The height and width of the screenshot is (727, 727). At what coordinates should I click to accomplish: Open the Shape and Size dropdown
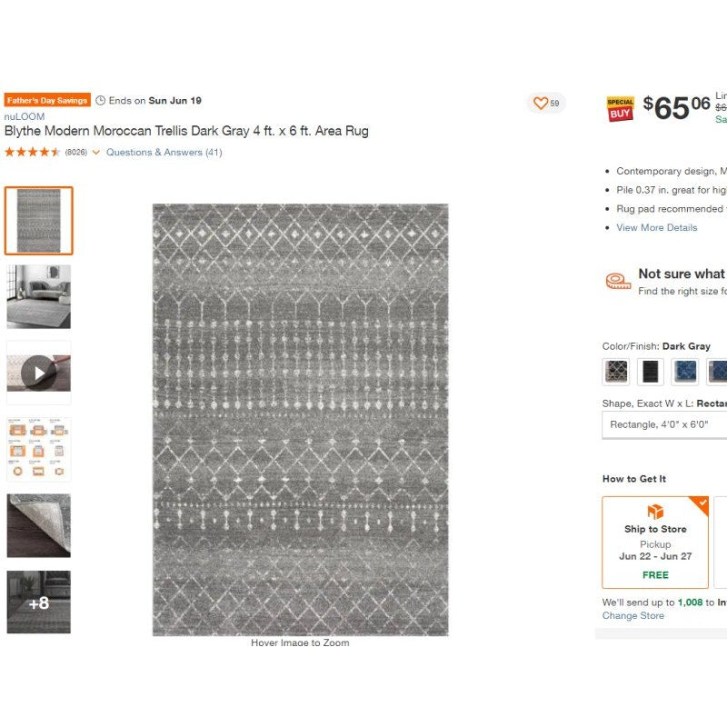coord(664,424)
